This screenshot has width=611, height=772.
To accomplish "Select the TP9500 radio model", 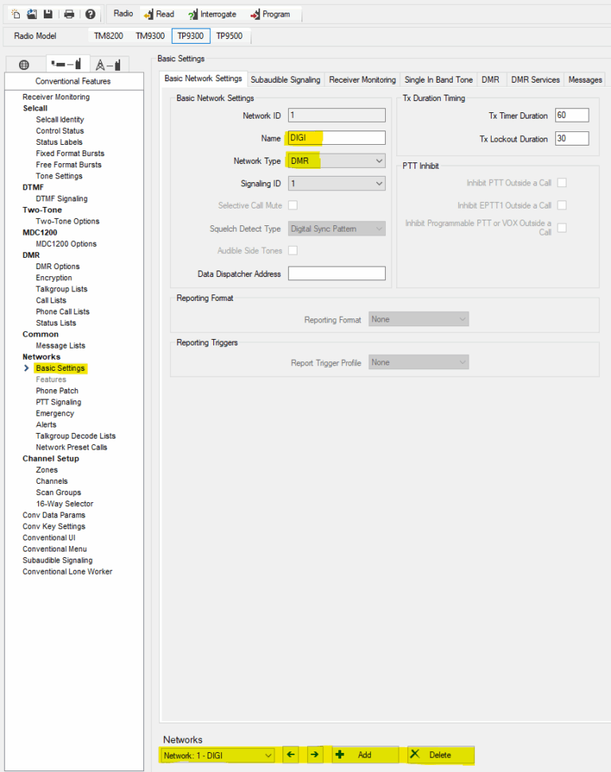I will click(230, 36).
